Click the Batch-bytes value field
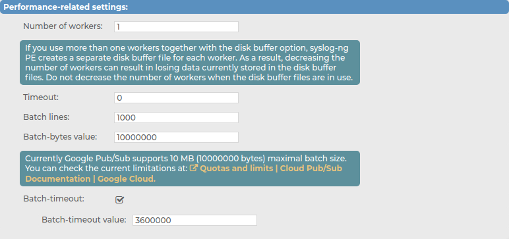The width and height of the screenshot is (509, 239). coord(176,137)
